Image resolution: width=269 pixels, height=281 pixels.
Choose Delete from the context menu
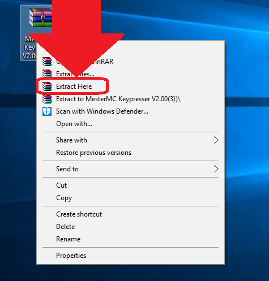[x=130, y=227]
